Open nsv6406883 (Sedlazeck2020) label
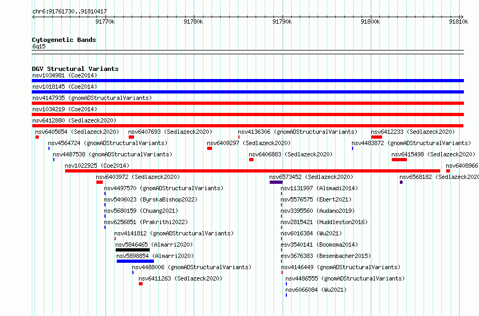The image size is (479, 316). (x=291, y=154)
